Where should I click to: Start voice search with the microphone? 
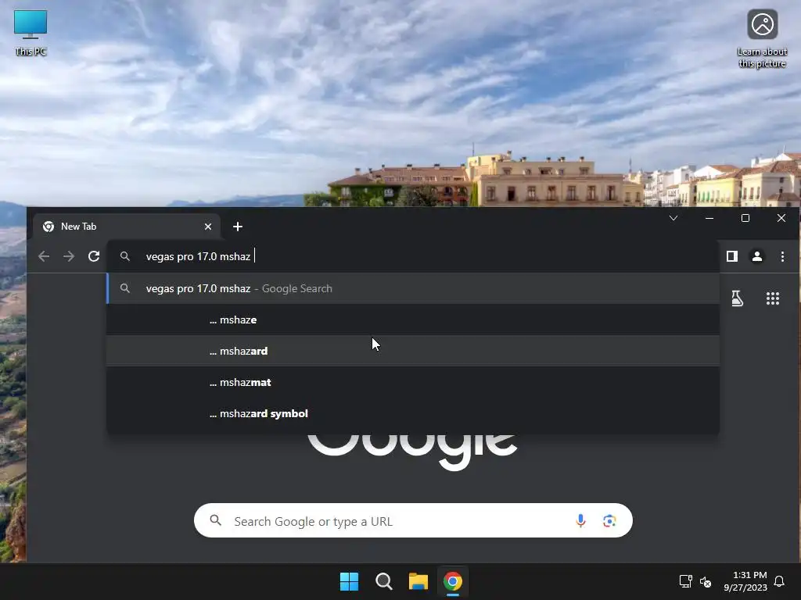pyautogui.click(x=580, y=520)
